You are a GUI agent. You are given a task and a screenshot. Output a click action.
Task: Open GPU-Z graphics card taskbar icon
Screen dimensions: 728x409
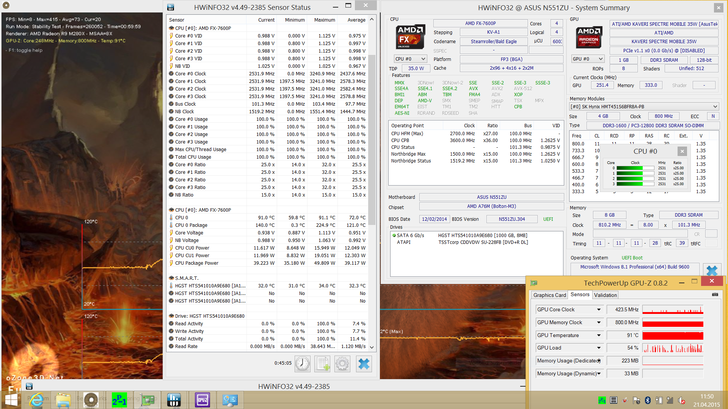point(148,400)
